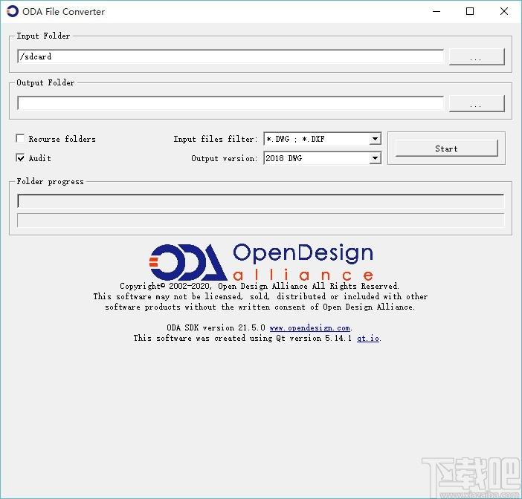Click the upper folder progress bar
This screenshot has width=522, height=499.
tap(261, 201)
